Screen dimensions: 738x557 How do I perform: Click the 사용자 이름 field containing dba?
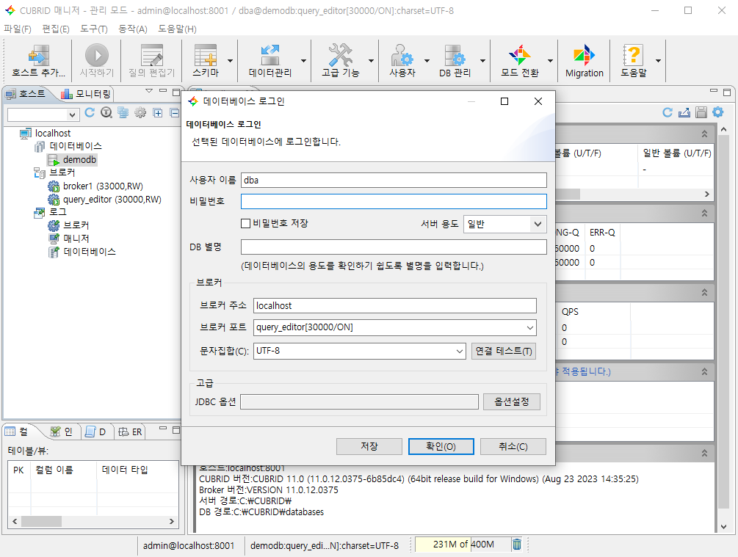click(x=394, y=181)
